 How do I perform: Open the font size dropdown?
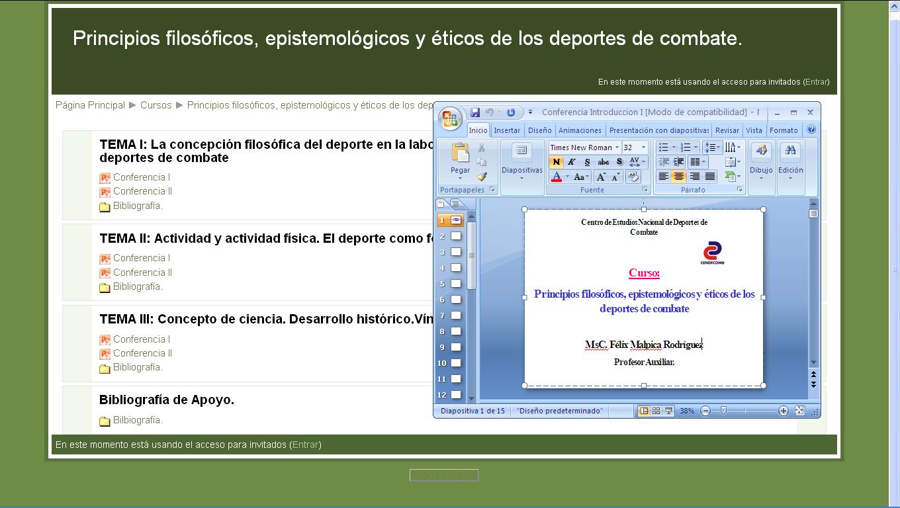pos(644,147)
